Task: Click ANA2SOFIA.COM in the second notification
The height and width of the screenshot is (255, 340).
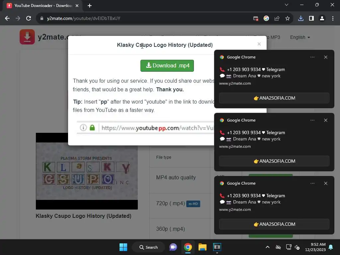Action: pyautogui.click(x=274, y=161)
